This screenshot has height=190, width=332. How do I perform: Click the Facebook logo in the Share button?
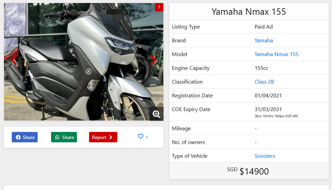pos(18,137)
